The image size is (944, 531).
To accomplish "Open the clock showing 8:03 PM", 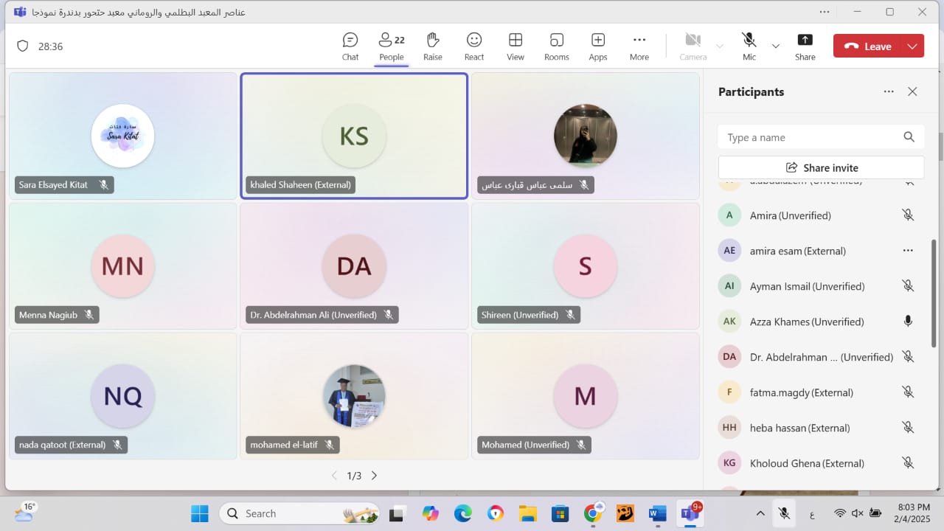I will 914,513.
